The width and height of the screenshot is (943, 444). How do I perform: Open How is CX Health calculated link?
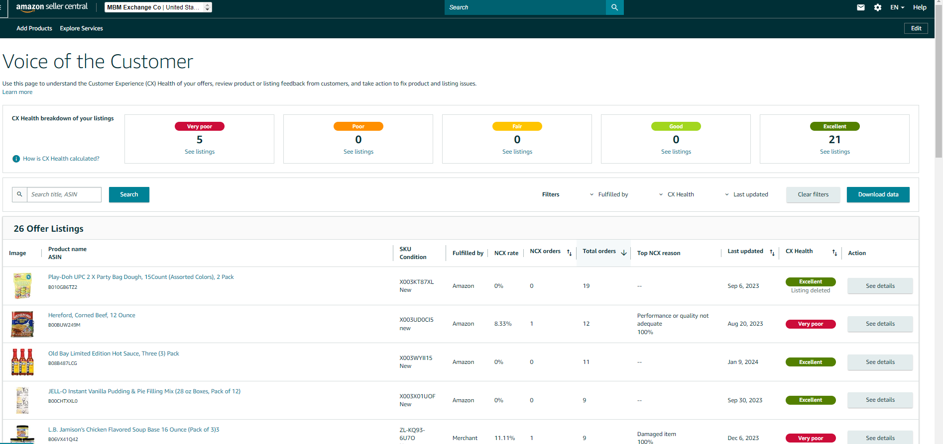61,159
